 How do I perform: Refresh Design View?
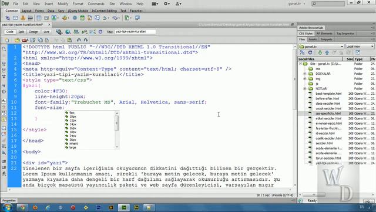click(100, 32)
